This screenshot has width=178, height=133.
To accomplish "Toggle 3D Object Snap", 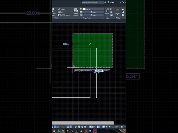I will tap(85, 127).
